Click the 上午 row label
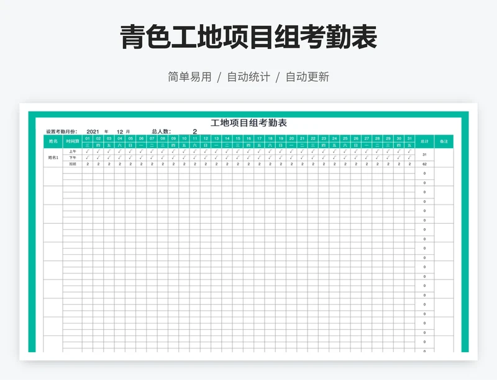497x380 pixels. [73, 151]
